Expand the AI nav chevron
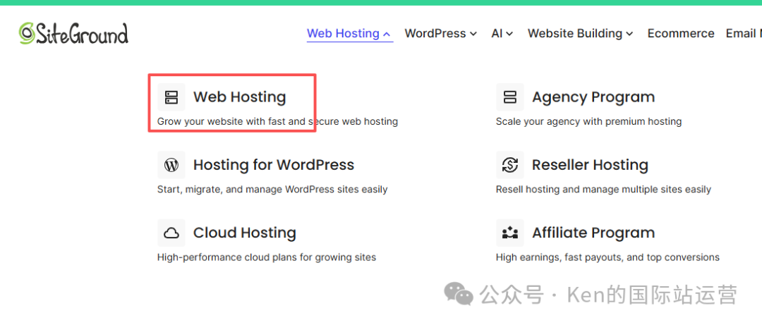Viewport: 762px width, 325px height. click(x=509, y=34)
